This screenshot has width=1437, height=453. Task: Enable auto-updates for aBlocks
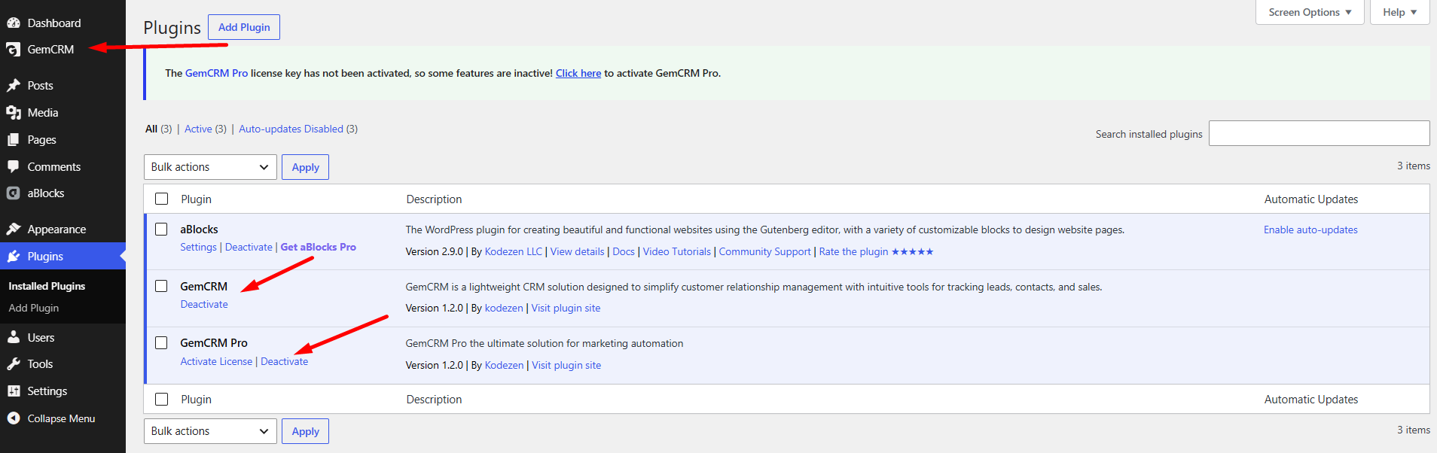[x=1310, y=230]
